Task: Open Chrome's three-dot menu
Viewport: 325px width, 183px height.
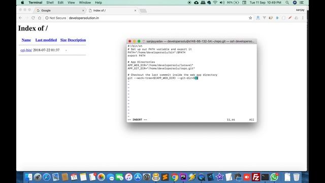Action: click(303, 18)
